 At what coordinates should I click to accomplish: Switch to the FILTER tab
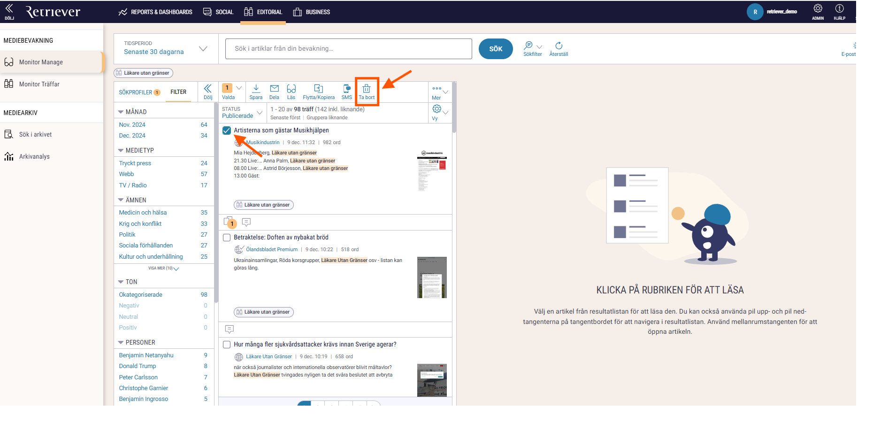pos(178,92)
